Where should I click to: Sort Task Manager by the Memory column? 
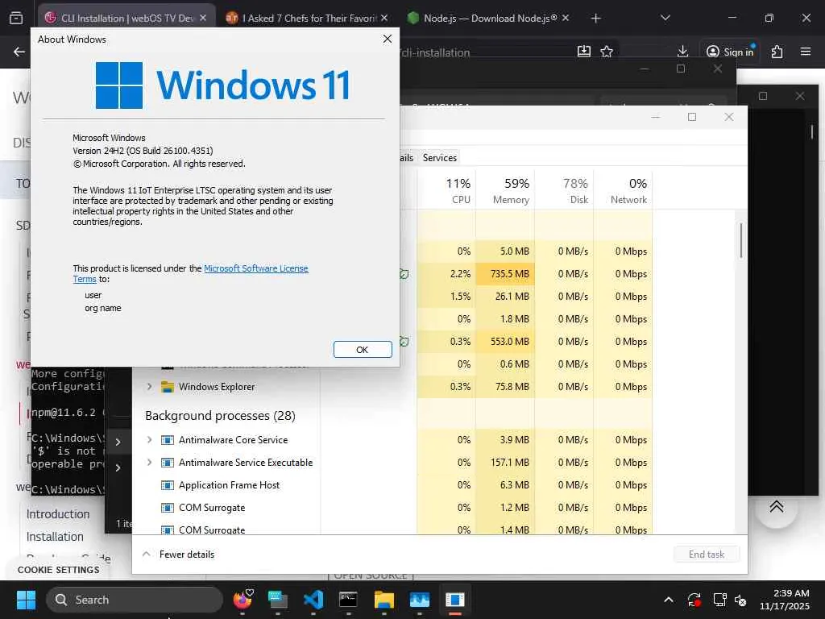pos(506,190)
